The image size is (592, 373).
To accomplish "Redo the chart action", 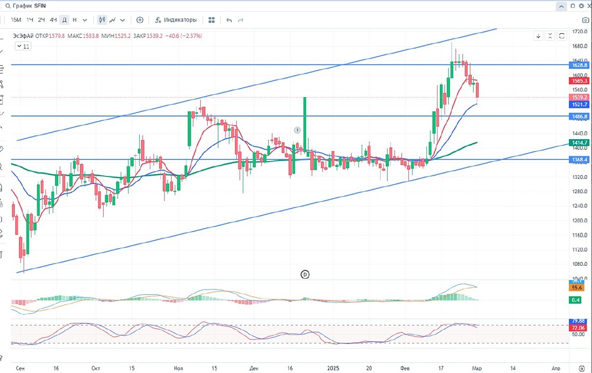I will 240,20.
